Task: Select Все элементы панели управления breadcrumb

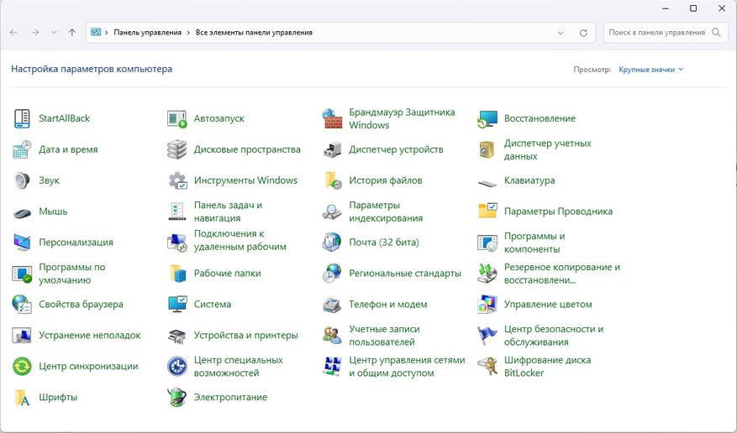Action: (254, 33)
